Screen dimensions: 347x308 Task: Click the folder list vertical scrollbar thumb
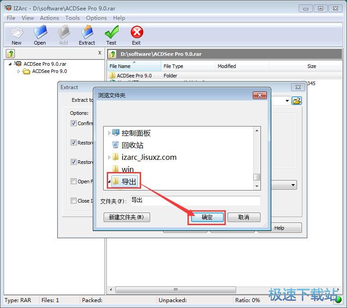pyautogui.click(x=257, y=177)
